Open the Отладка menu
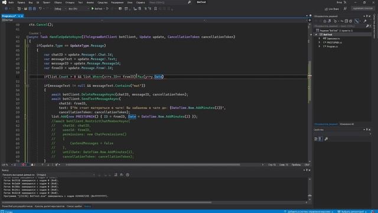The width and height of the screenshot is (378, 213). click(70, 2)
